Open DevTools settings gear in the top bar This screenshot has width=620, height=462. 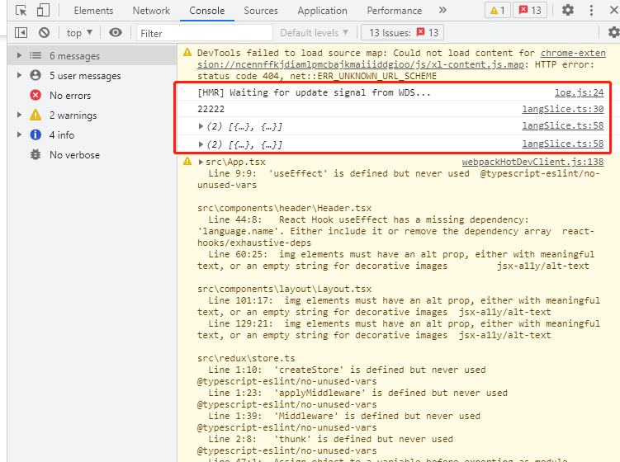(568, 10)
